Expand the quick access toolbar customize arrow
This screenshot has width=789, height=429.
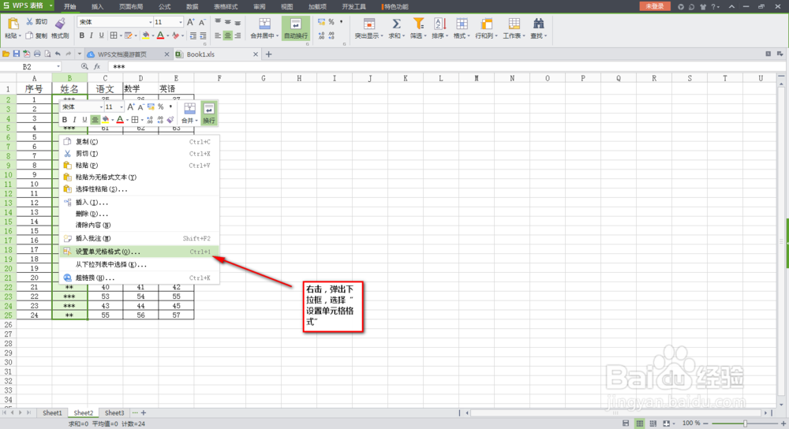pos(80,54)
